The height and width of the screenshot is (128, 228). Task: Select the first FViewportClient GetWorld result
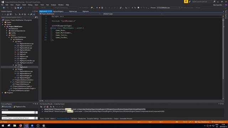95,109
